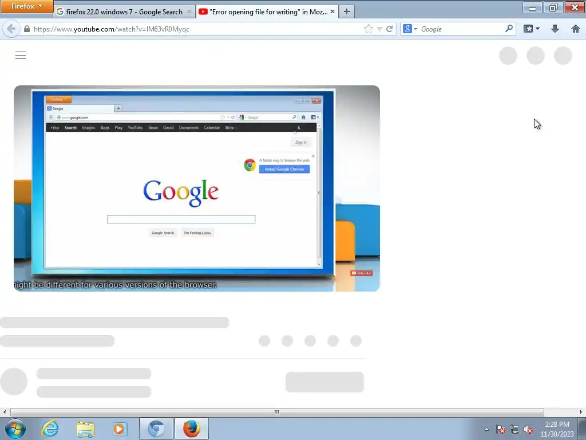The image size is (586, 440).
Task: Expand the address bar history dropdown arrow
Action: (379, 29)
